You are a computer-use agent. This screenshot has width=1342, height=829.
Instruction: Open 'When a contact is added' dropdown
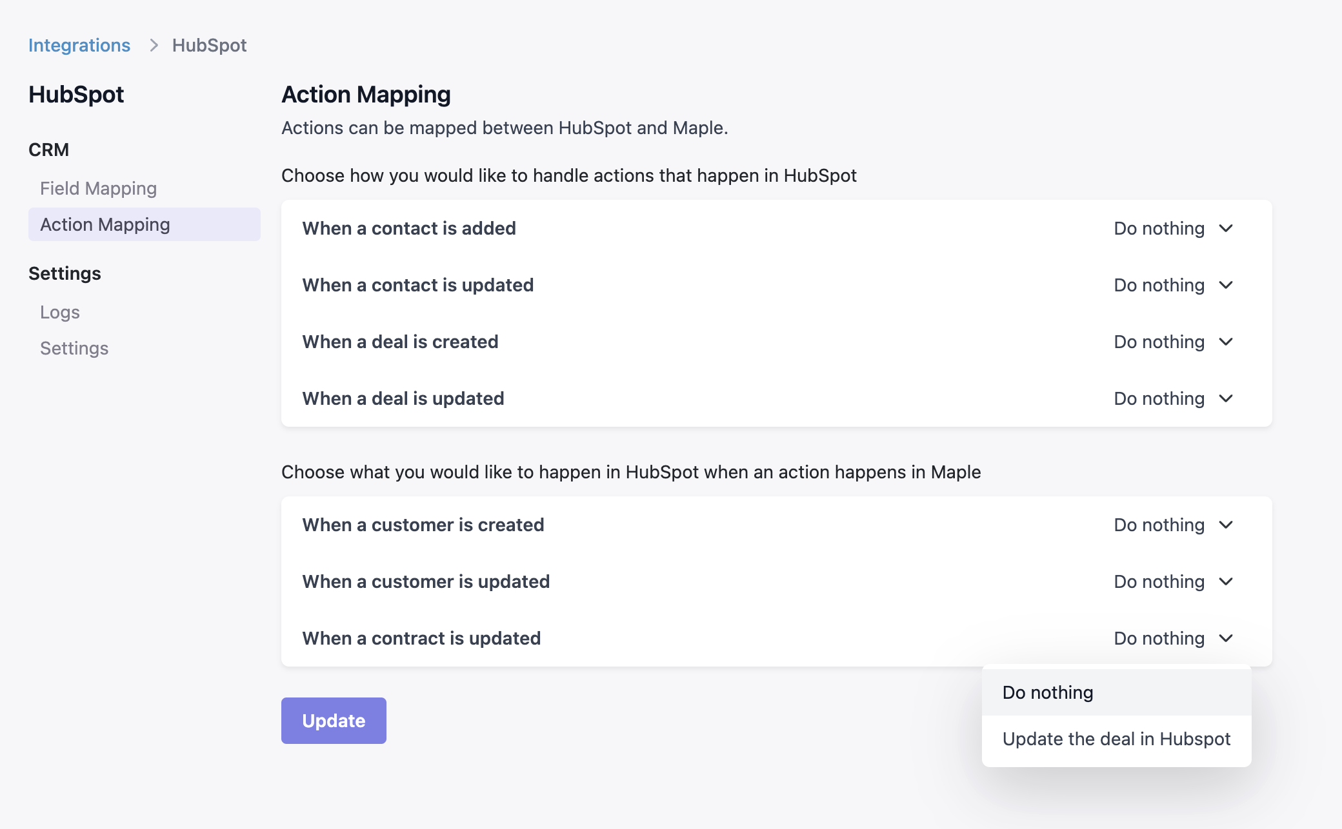(x=1159, y=228)
